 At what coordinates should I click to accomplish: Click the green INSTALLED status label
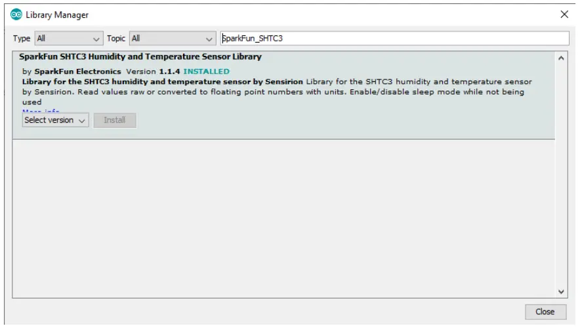coord(206,71)
